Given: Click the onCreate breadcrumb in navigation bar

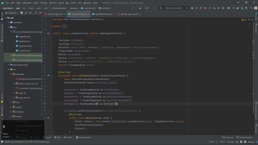Looking at the screenshot, I should click(x=104, y=8).
